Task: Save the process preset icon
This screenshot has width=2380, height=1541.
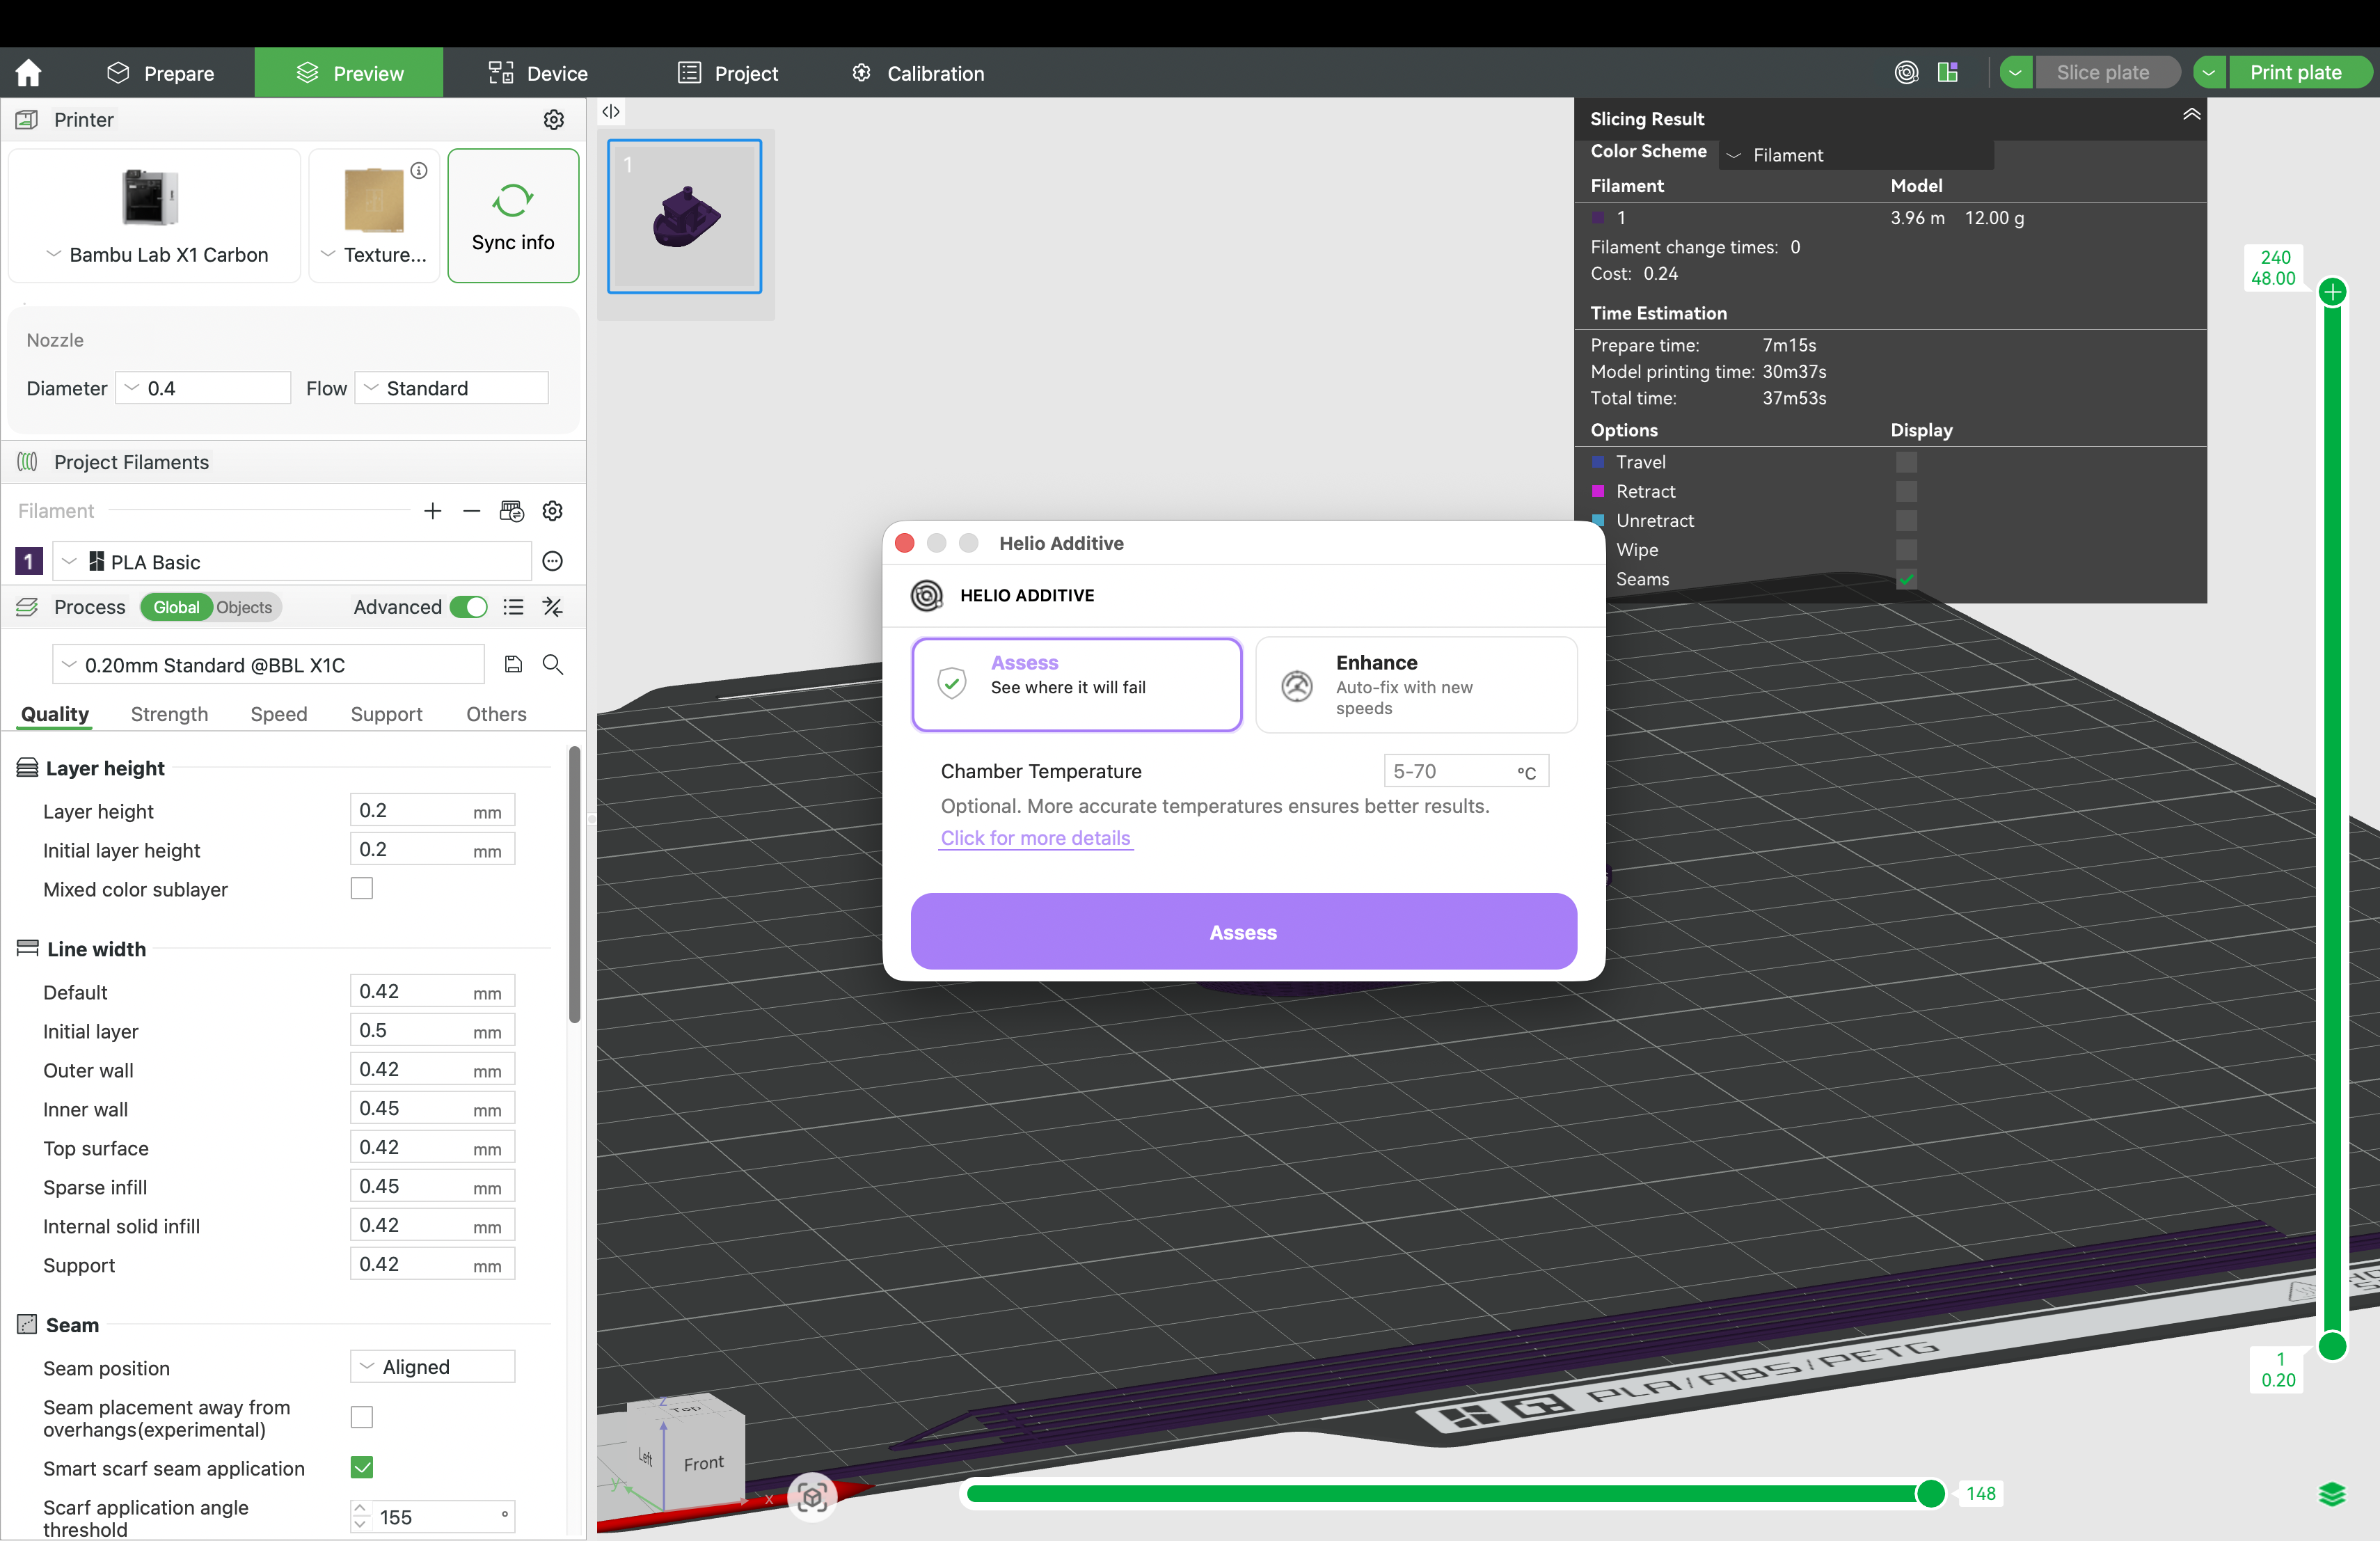Action: 513,664
